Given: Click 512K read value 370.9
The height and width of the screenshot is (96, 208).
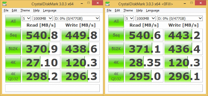Looking at the screenshot, I should pyautogui.click(x=41, y=49).
